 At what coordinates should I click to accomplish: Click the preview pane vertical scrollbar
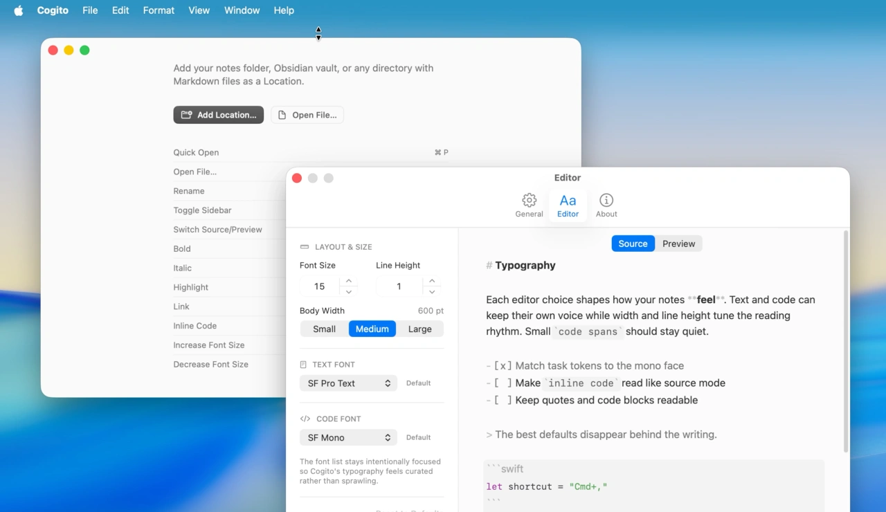point(845,342)
